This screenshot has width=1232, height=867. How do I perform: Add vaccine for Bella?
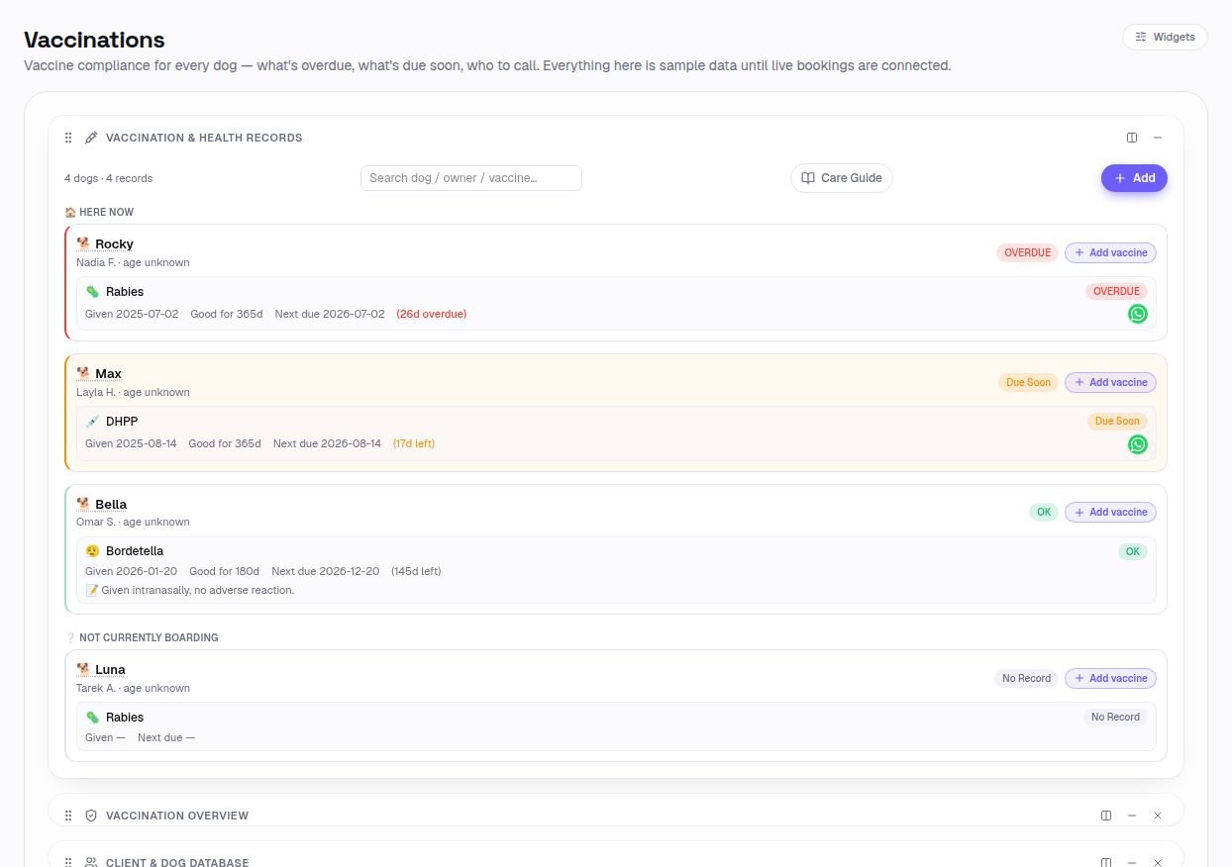click(x=1110, y=512)
